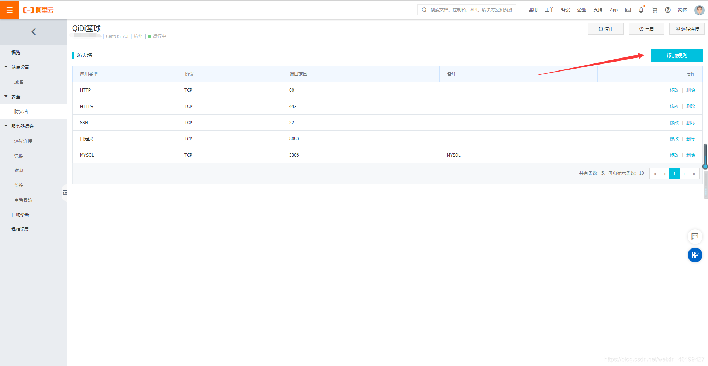Click the 添加规则 add rule button
This screenshot has height=366, width=708.
(x=677, y=55)
